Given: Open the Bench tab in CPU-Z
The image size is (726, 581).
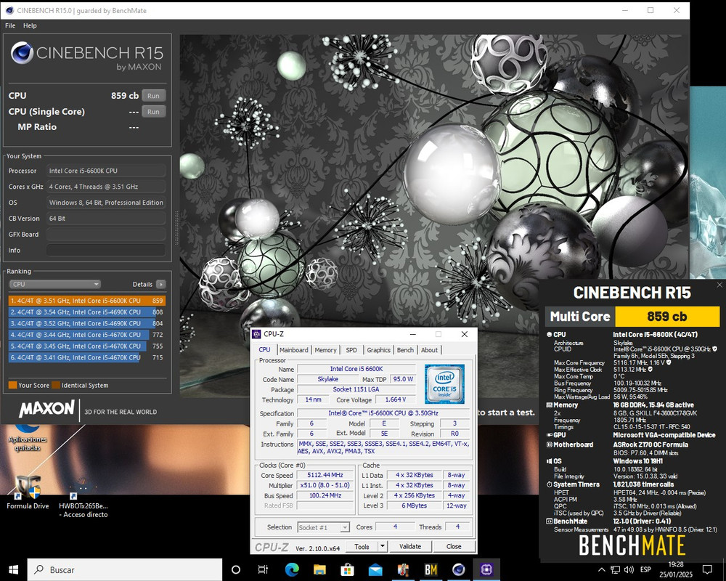Looking at the screenshot, I should tap(405, 350).
